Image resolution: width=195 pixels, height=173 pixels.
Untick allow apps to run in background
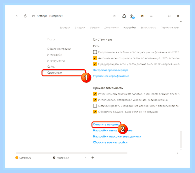tap(95, 94)
